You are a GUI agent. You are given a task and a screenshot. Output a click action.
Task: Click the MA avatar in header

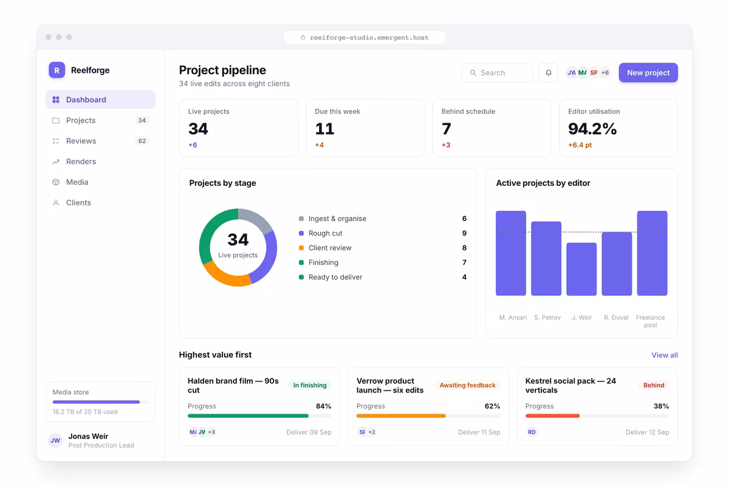pos(583,73)
